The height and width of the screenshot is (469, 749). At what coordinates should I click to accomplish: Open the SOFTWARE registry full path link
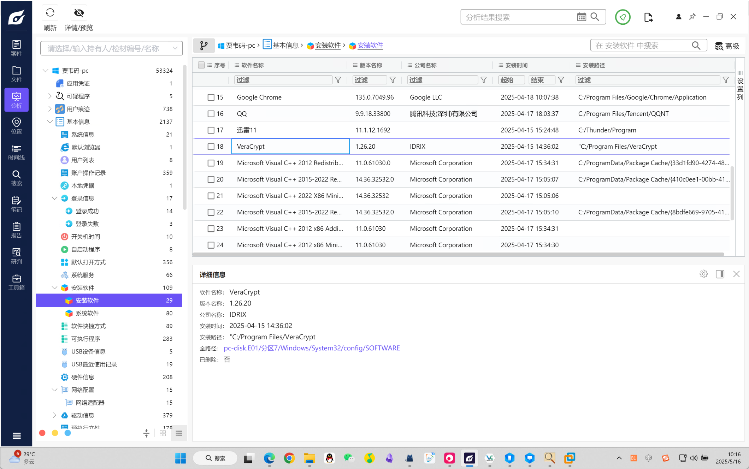[x=312, y=348]
